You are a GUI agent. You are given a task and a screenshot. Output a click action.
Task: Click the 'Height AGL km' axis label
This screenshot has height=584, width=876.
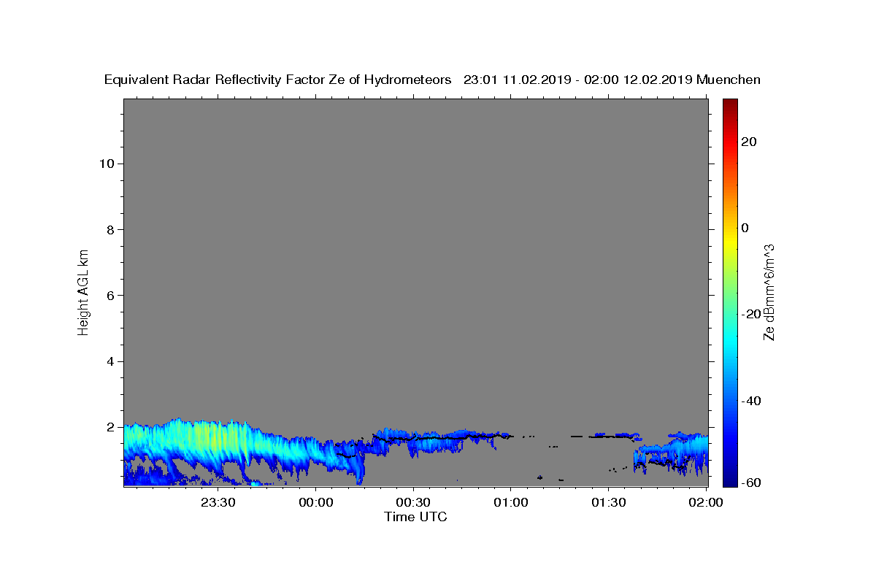pyautogui.click(x=84, y=291)
